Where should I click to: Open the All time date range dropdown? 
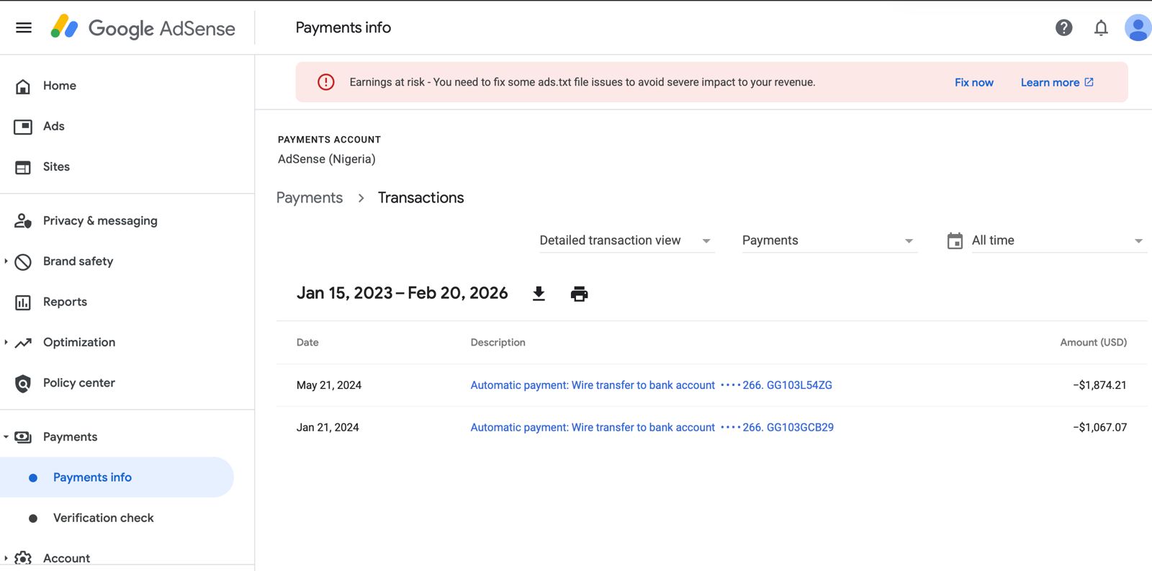coord(1056,240)
